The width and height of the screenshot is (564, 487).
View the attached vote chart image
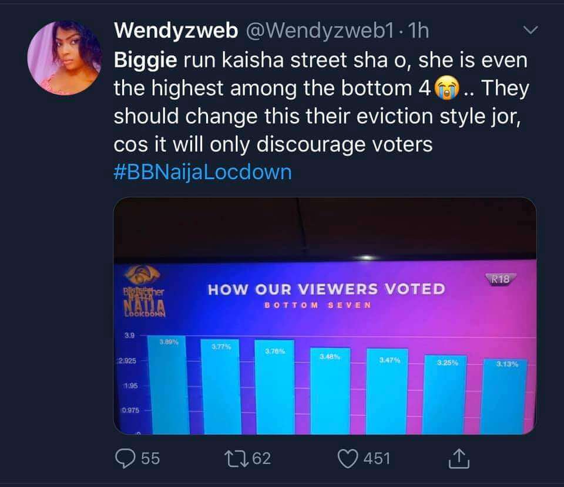(325, 316)
